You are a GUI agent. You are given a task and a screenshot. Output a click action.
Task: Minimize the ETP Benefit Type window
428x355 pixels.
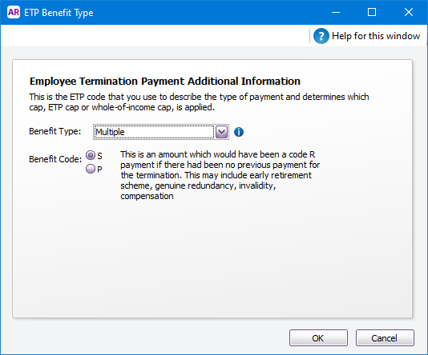pos(336,13)
